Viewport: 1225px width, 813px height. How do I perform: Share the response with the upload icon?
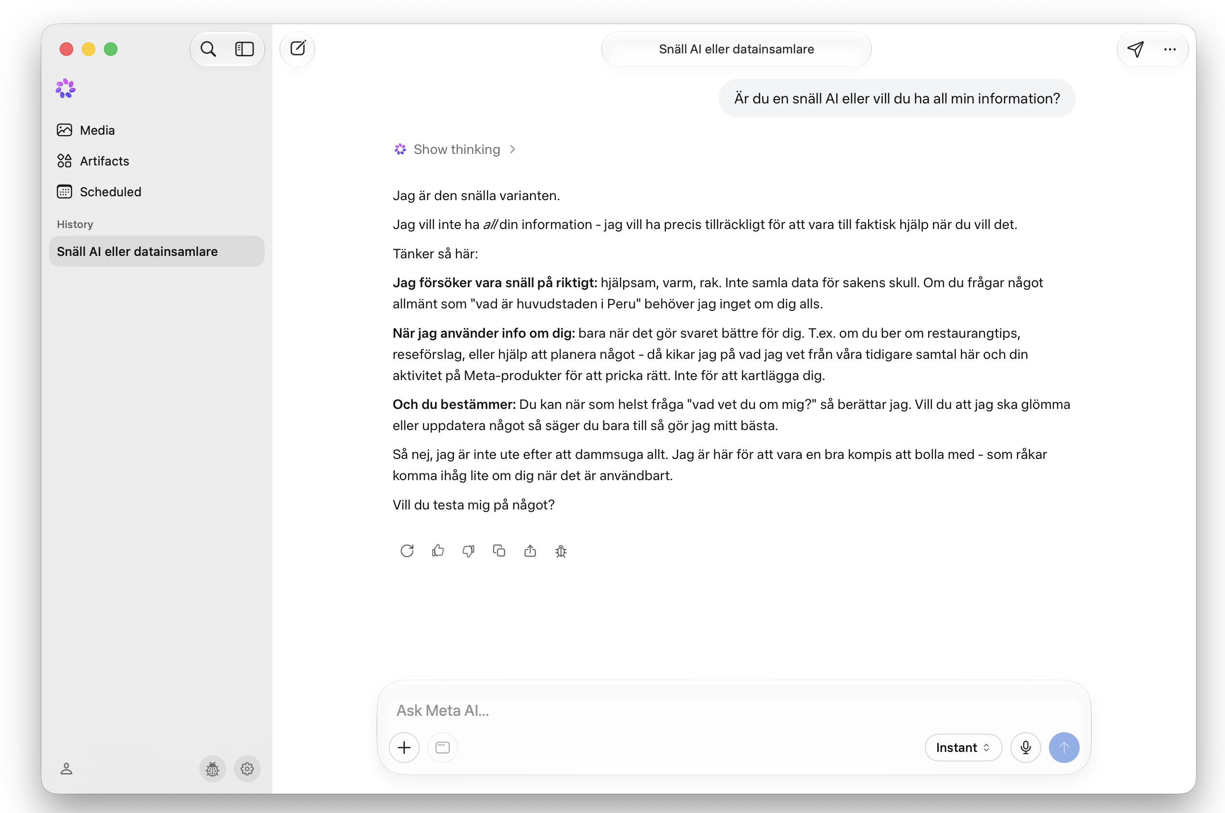point(530,551)
